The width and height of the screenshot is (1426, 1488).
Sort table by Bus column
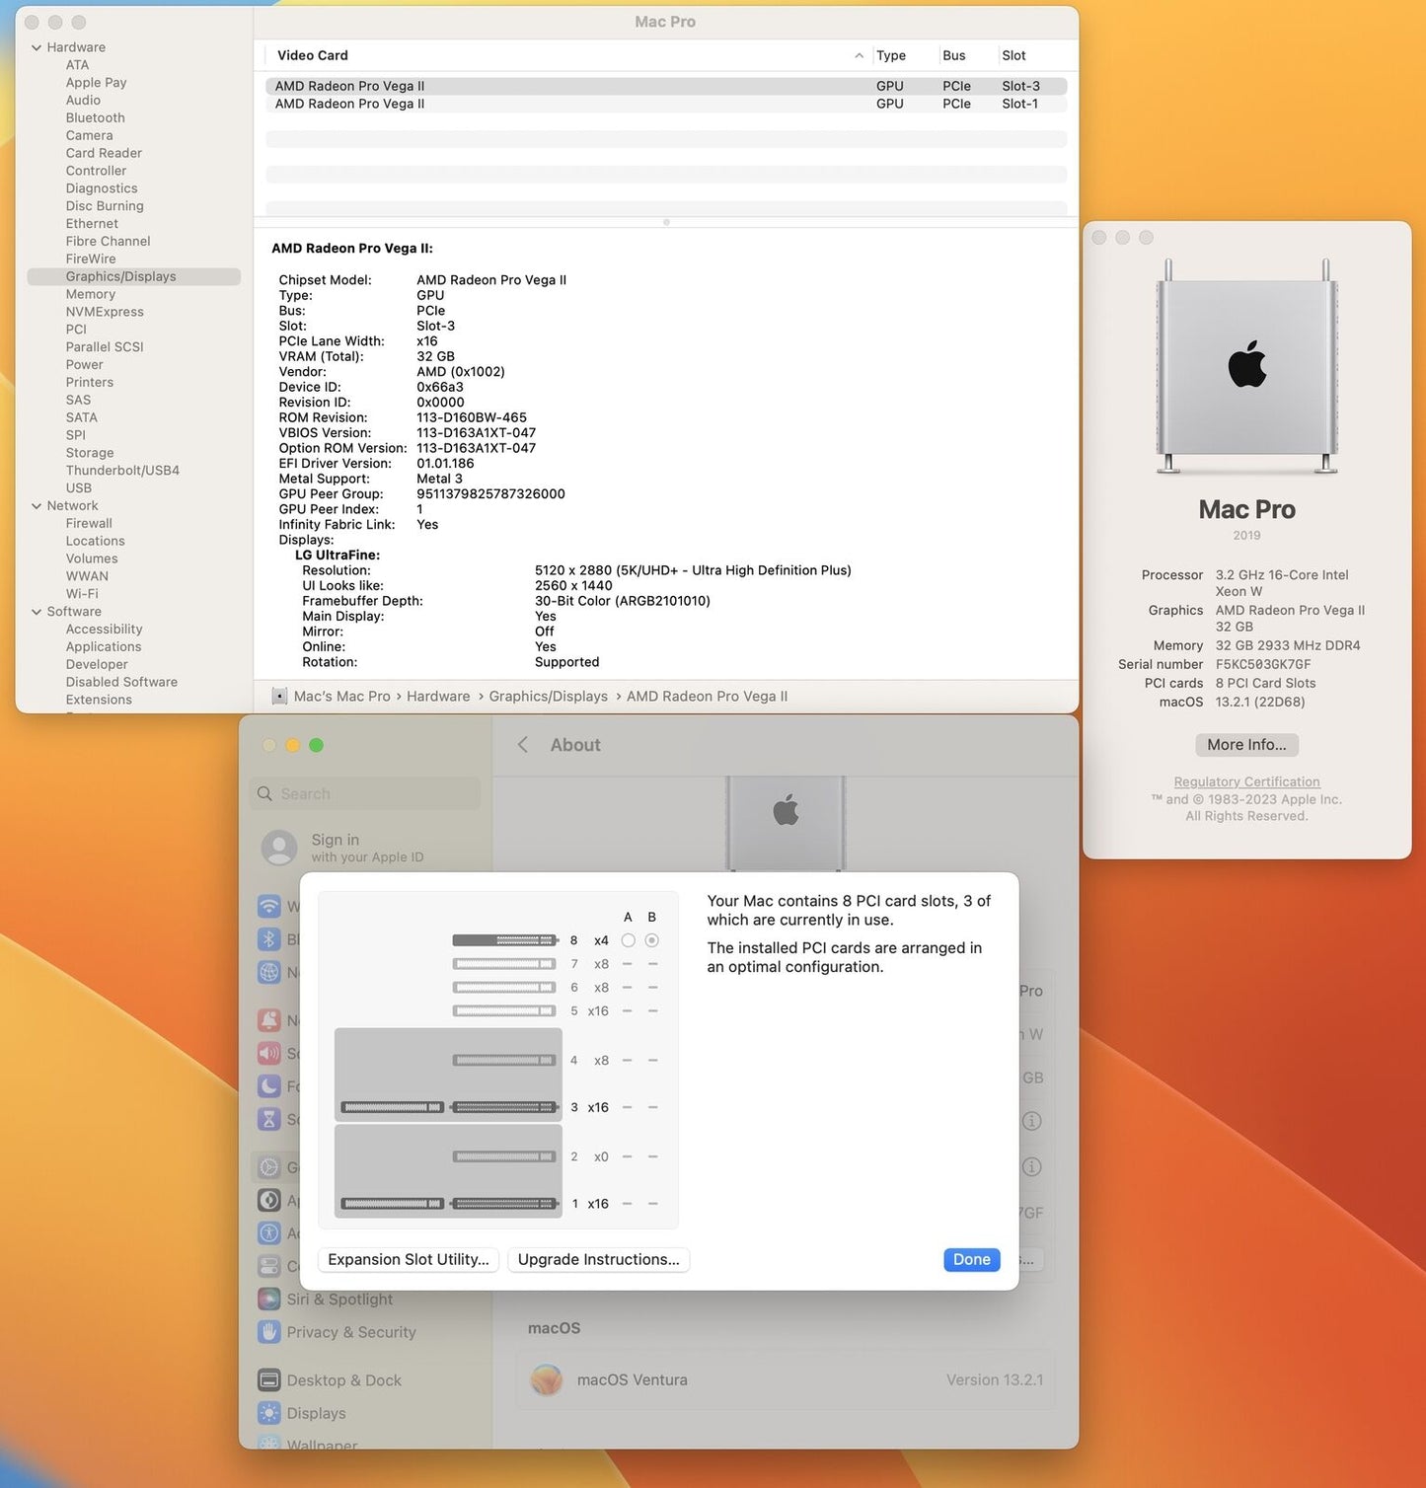953,56
